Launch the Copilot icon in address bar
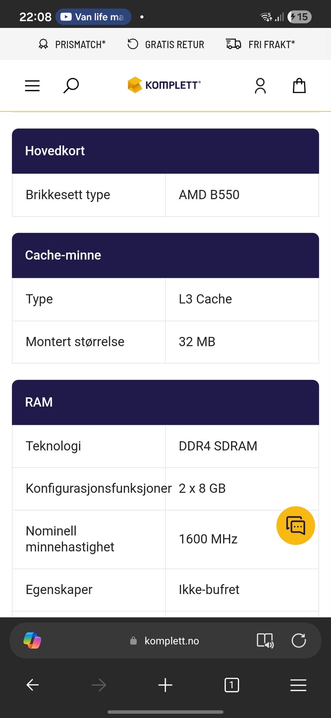 32,641
